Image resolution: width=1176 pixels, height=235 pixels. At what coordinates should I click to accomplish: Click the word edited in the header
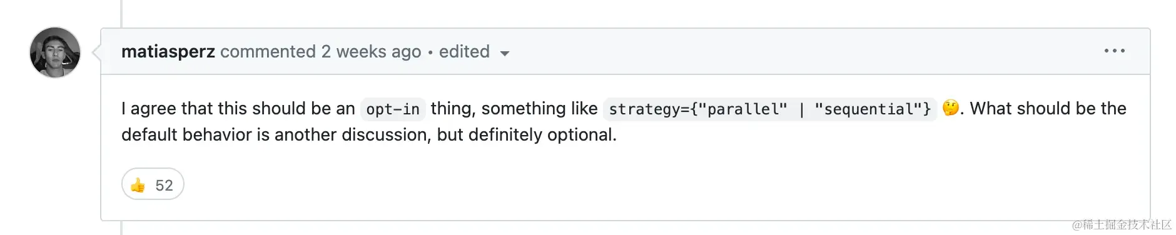pos(464,51)
